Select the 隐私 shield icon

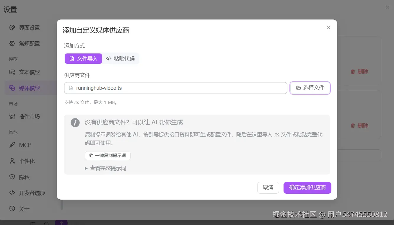12,177
